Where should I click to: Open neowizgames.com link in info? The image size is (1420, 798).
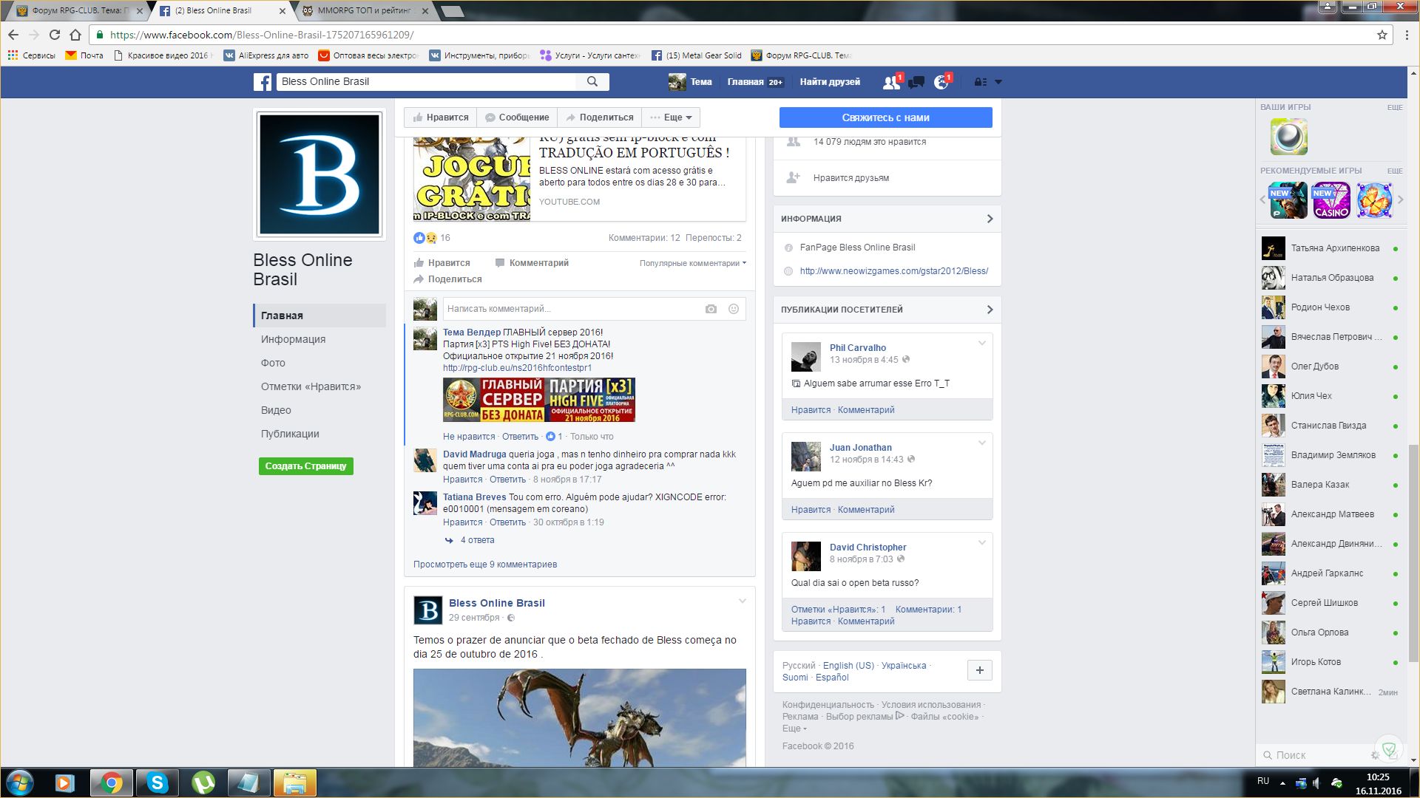point(893,271)
